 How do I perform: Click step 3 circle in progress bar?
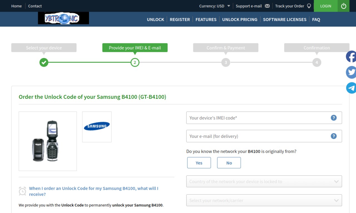pos(226,62)
